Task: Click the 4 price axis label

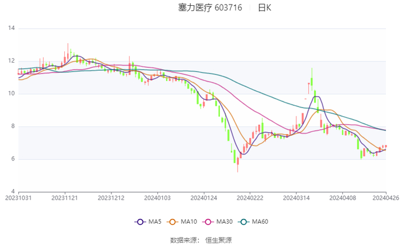Action: pos(13,192)
